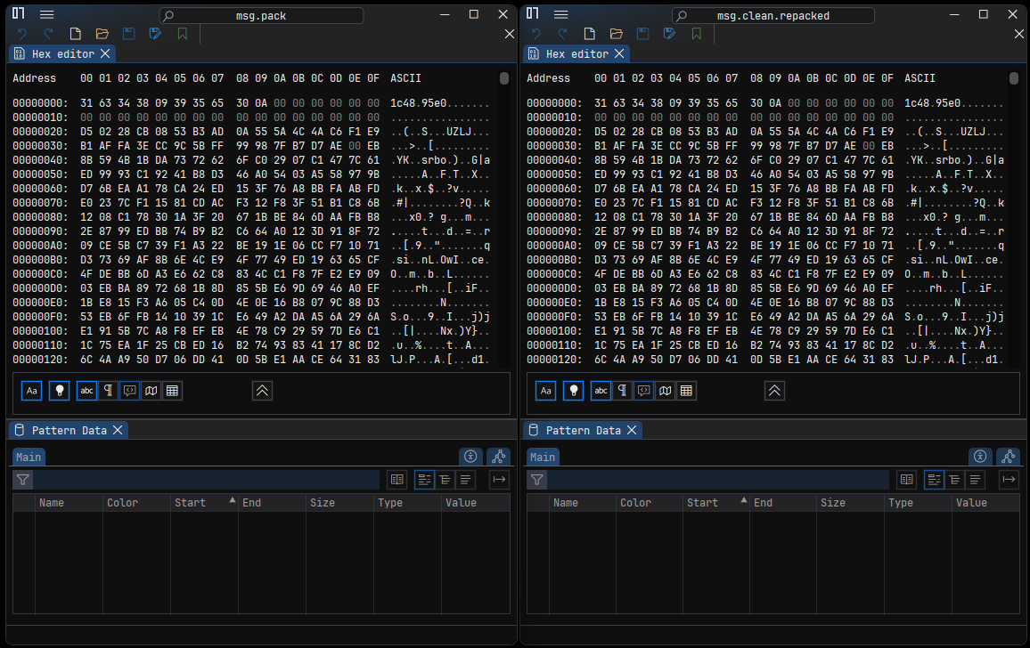Click search box showing msg.pack
This screenshot has height=648, width=1030.
[261, 15]
